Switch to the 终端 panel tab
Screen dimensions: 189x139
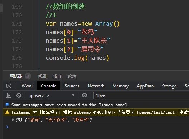point(72,76)
